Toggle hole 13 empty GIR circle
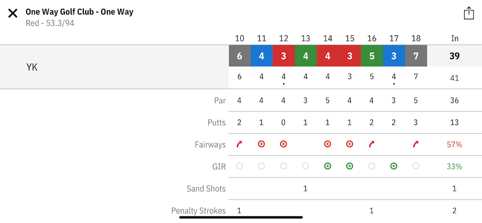482x223 pixels. 305,166
